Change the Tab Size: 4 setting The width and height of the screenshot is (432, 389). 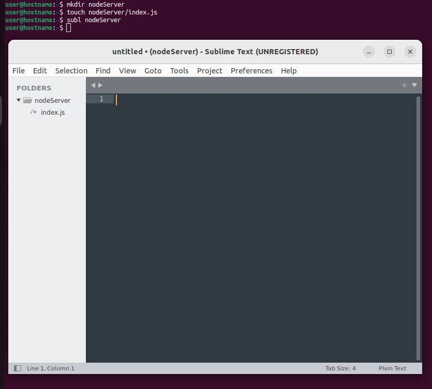click(x=340, y=368)
